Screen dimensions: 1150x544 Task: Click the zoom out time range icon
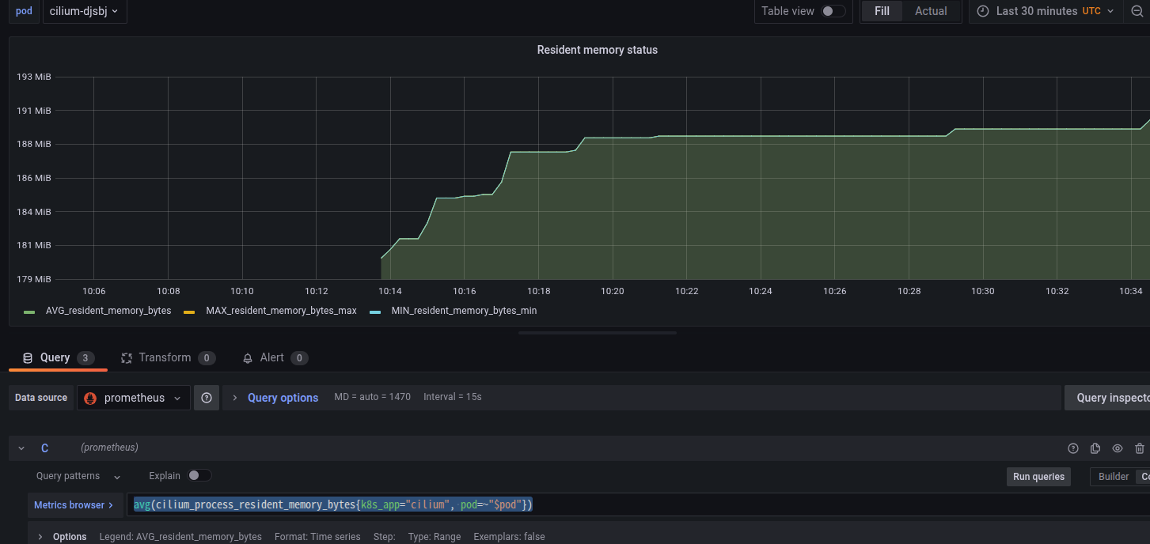[x=1137, y=11]
